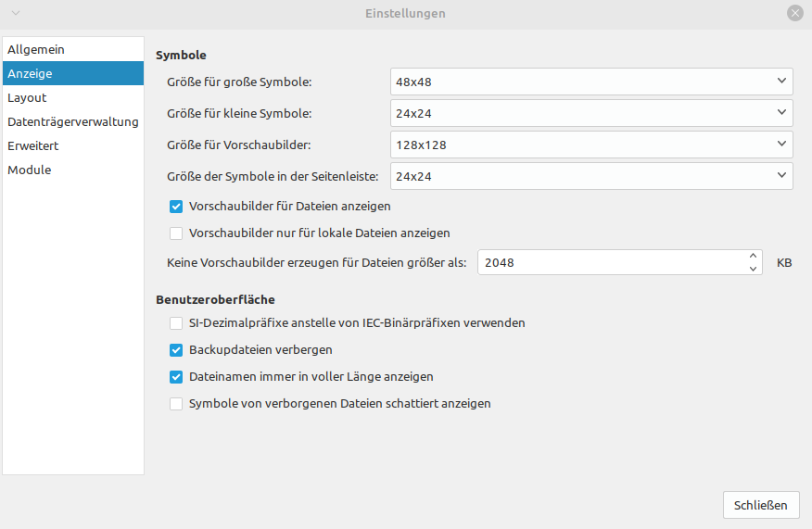Open the Layout settings page
This screenshot has height=529, width=812.
(x=27, y=97)
